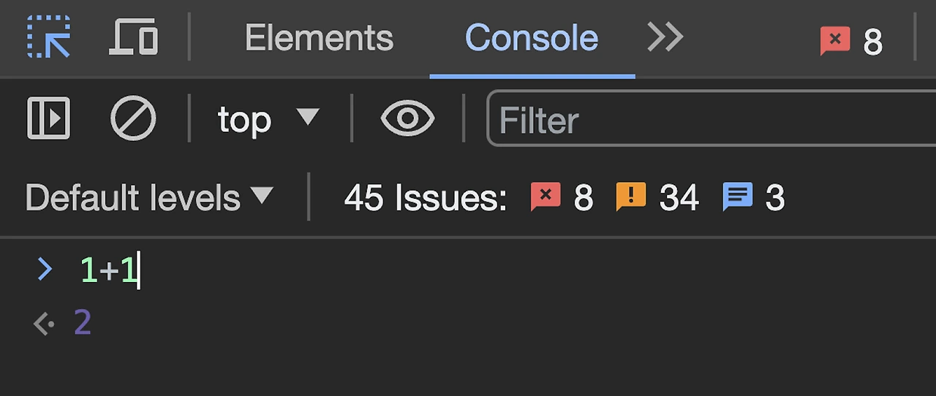Viewport: 936px width, 396px height.
Task: Select the Console tab
Action: point(532,38)
